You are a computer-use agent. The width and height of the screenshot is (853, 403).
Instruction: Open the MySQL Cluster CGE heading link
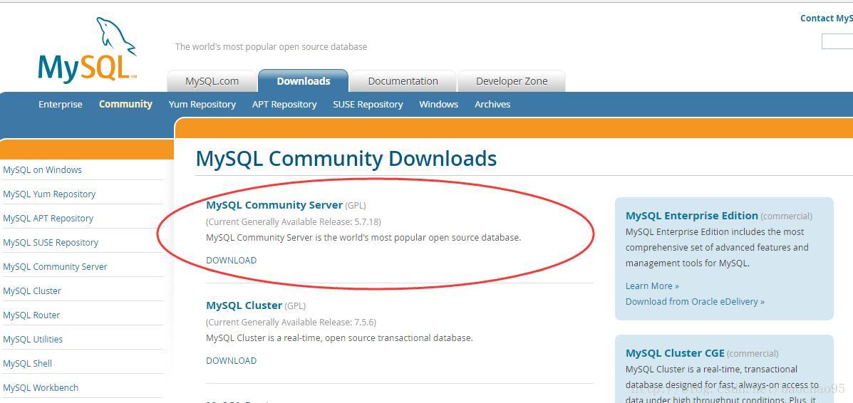pyautogui.click(x=675, y=353)
